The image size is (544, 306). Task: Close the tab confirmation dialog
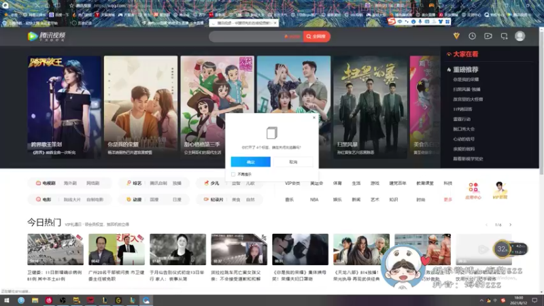(x=314, y=118)
